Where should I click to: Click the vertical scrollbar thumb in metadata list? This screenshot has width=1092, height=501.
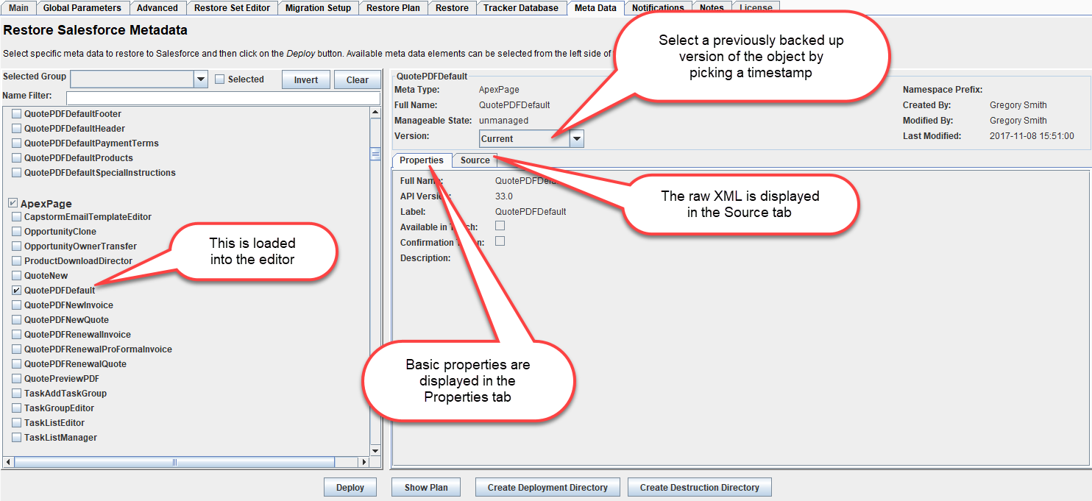375,154
